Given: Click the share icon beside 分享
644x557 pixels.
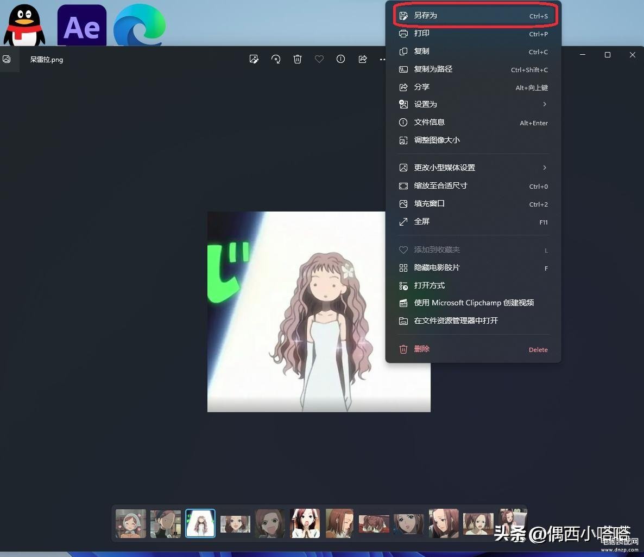Looking at the screenshot, I should click(403, 87).
